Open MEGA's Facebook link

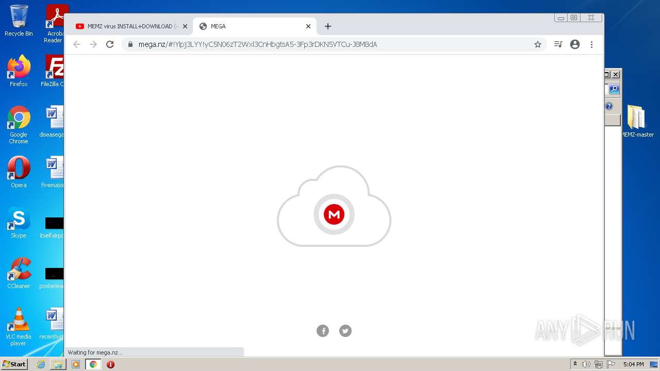[x=323, y=331]
